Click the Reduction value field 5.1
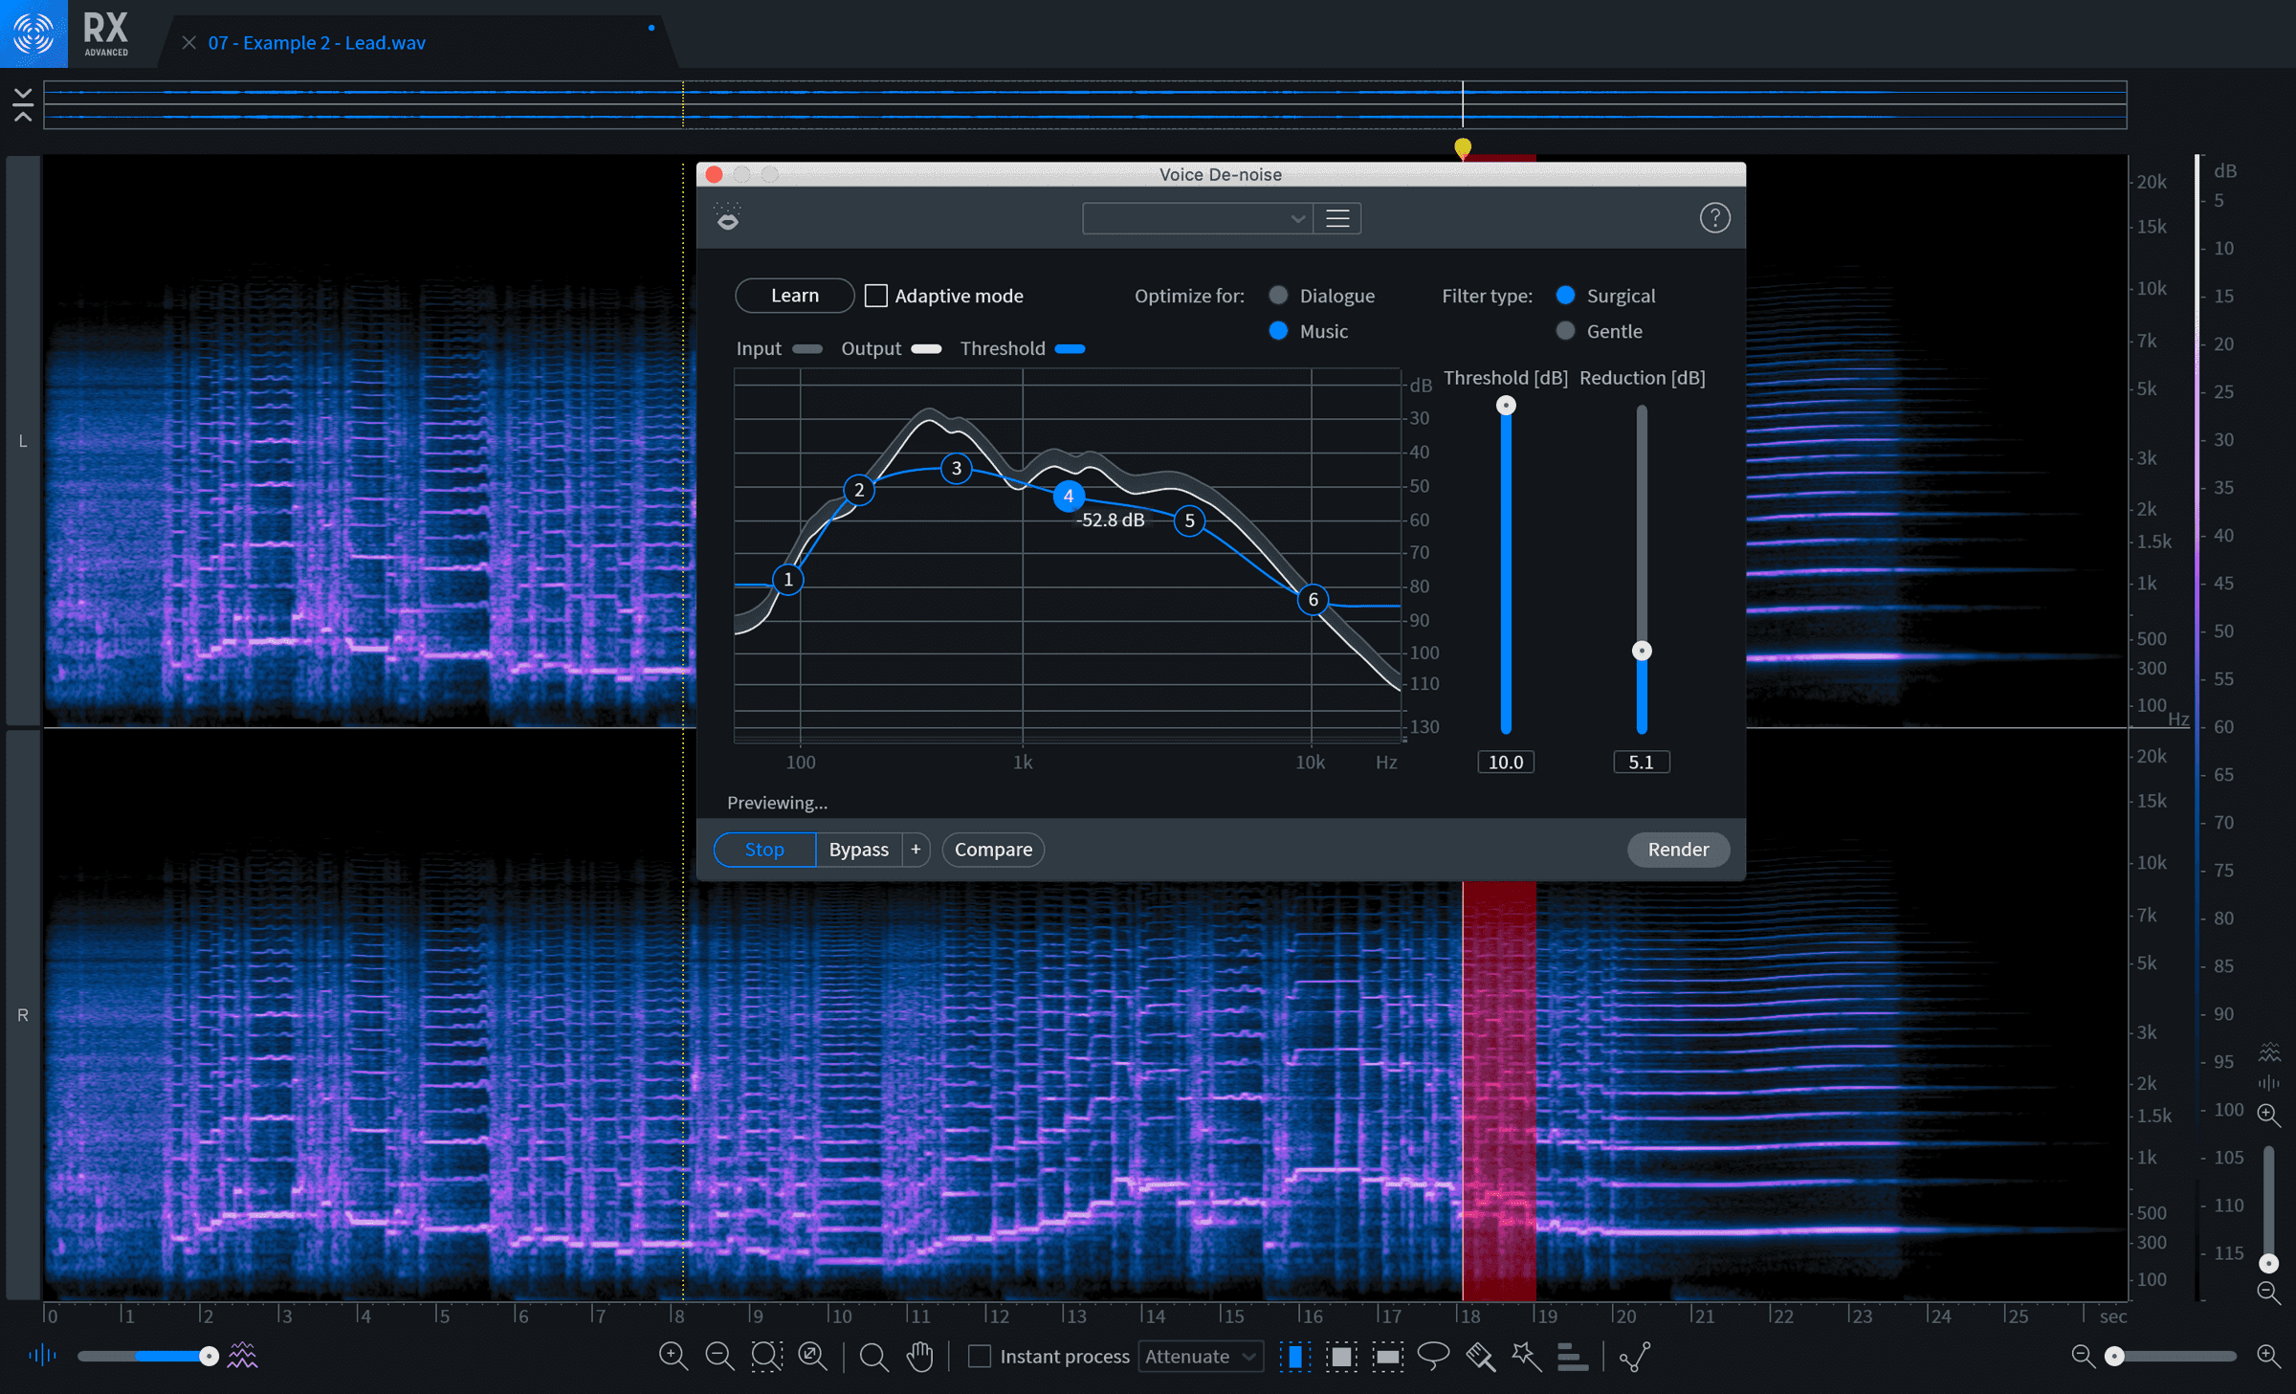Image resolution: width=2296 pixels, height=1394 pixels. [1642, 762]
